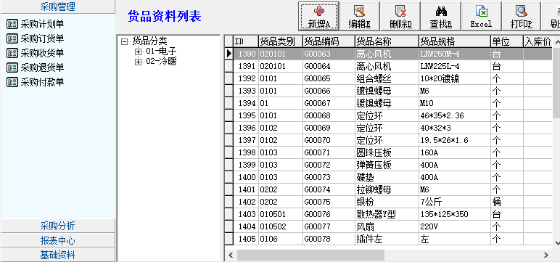Viewport: 560px width, 262px height.
Task: Click specification cell M10
Action: (x=455, y=103)
